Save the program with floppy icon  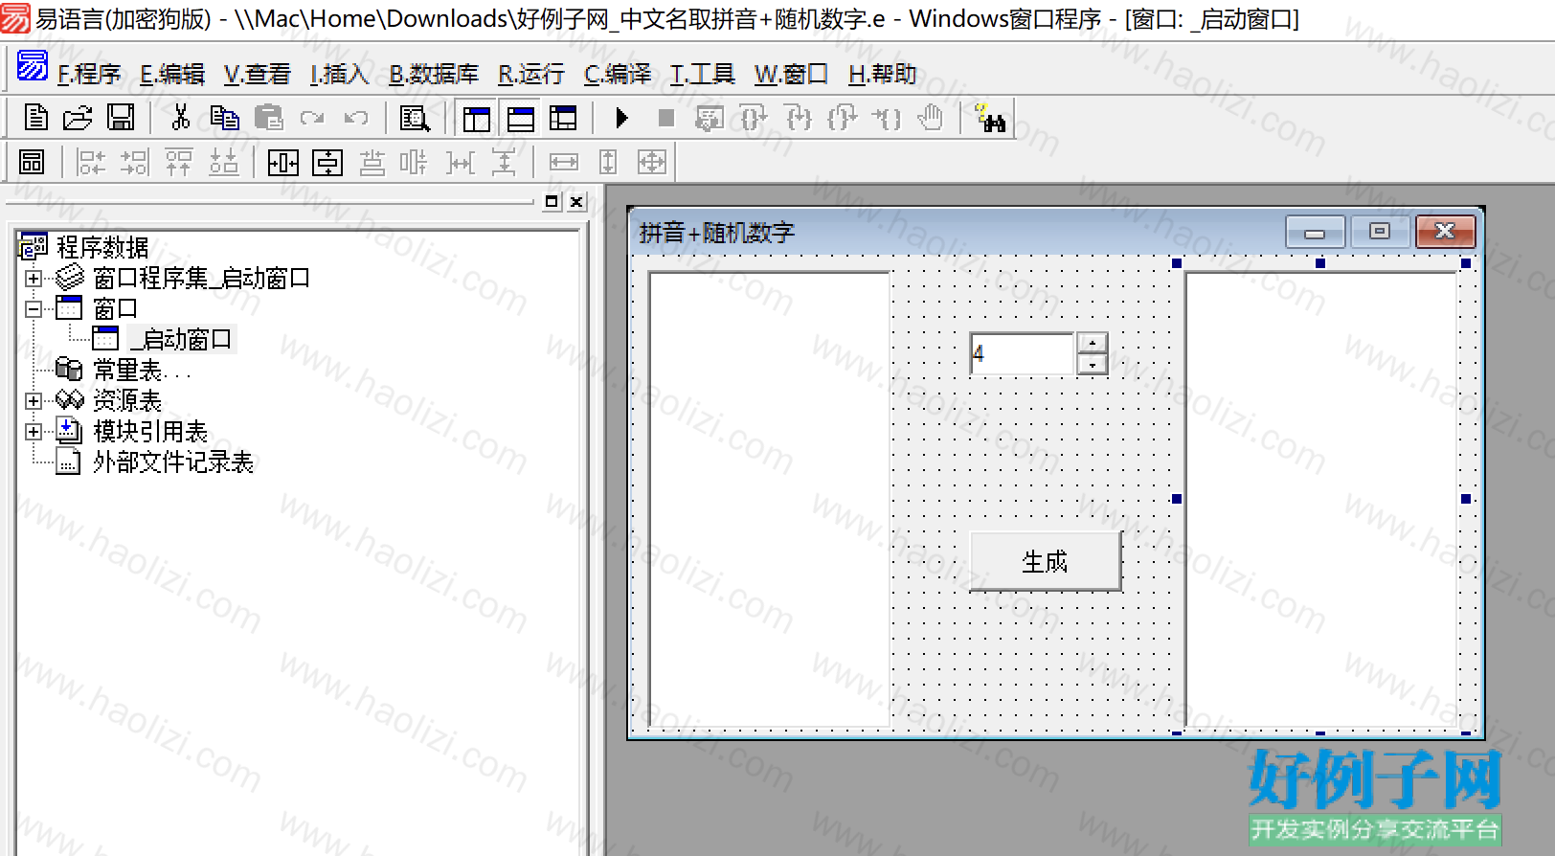(121, 118)
